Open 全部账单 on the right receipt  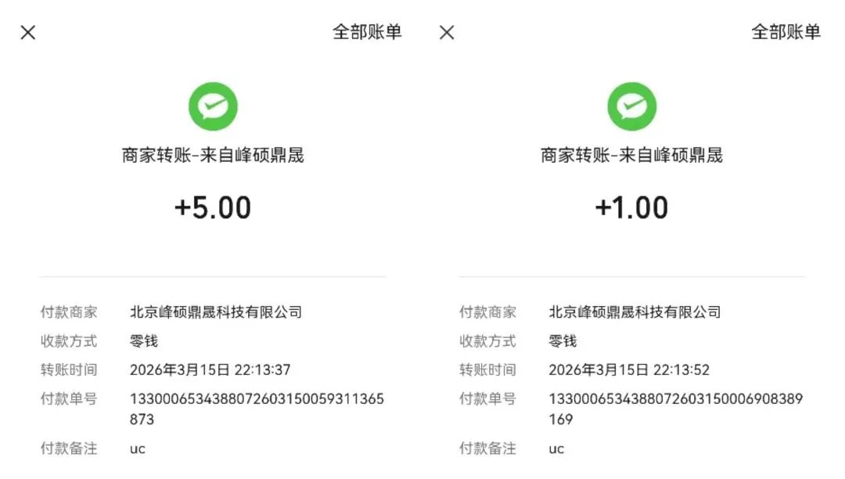(x=786, y=32)
